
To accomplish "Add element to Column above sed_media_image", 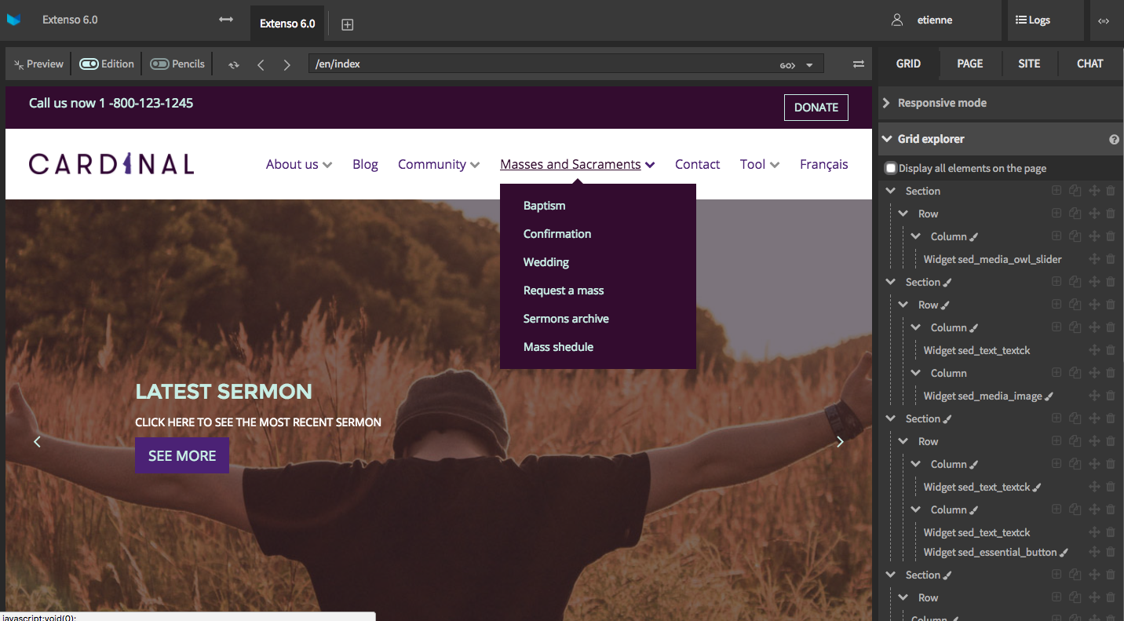I will pos(1056,373).
